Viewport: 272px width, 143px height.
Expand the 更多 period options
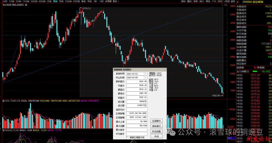116,1
